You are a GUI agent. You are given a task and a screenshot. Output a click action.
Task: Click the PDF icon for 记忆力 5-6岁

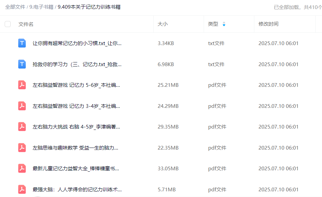pos(22,85)
